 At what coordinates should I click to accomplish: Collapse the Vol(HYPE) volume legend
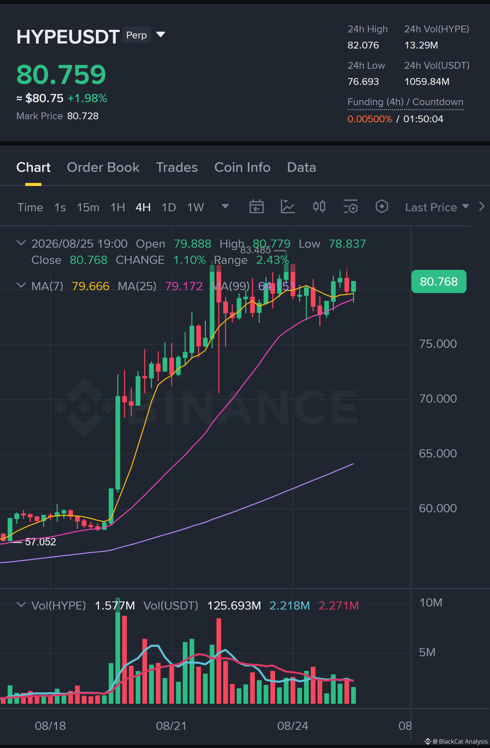click(x=21, y=605)
